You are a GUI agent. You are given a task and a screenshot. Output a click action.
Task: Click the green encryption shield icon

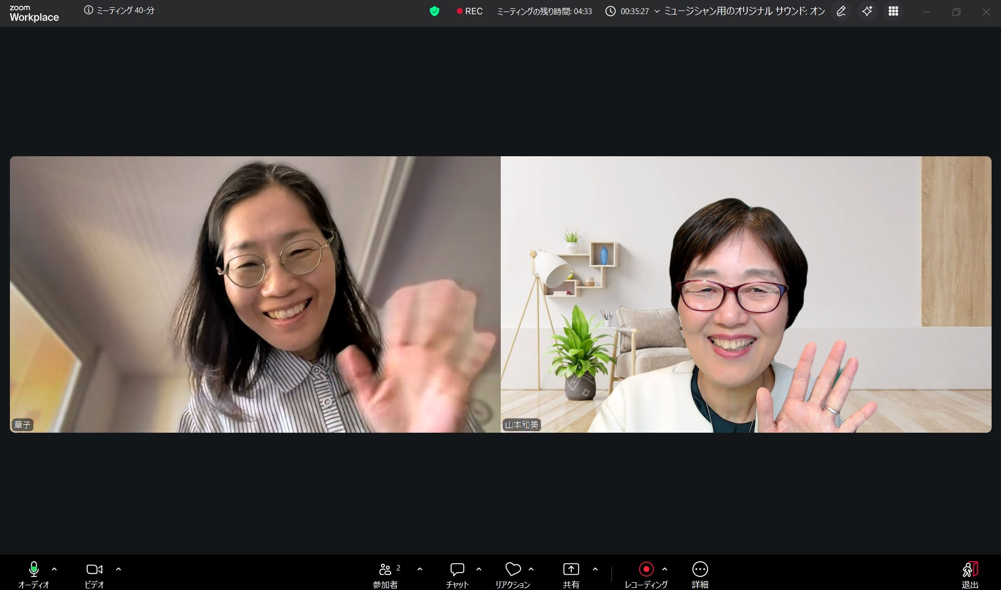tap(434, 11)
